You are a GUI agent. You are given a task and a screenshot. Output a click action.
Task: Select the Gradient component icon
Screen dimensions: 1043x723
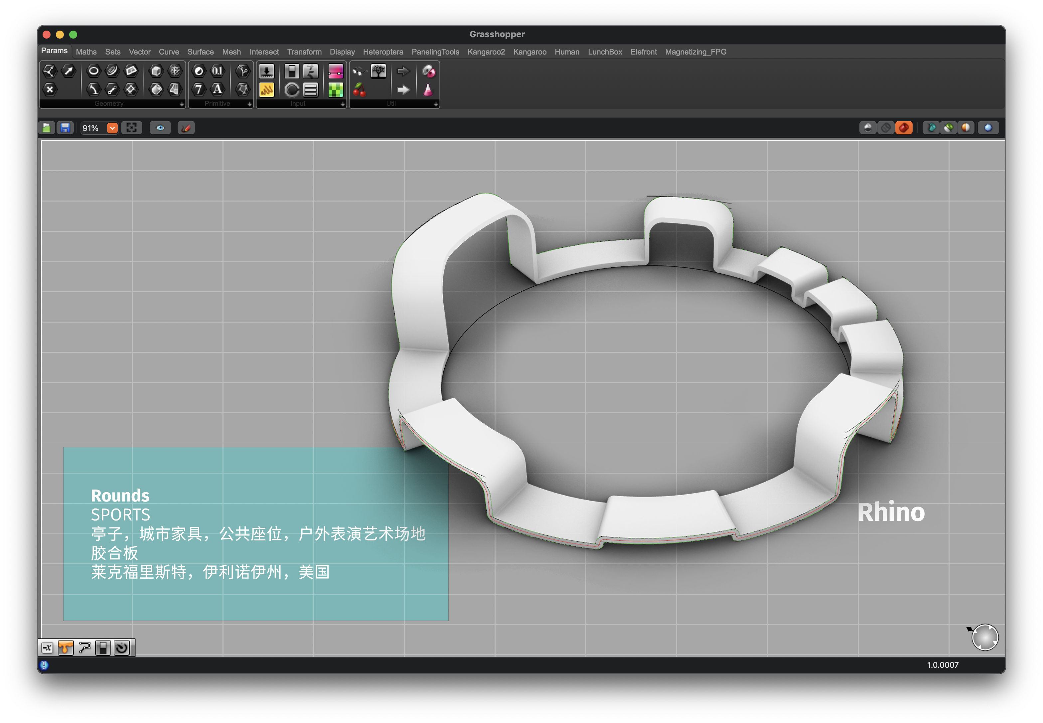[336, 71]
